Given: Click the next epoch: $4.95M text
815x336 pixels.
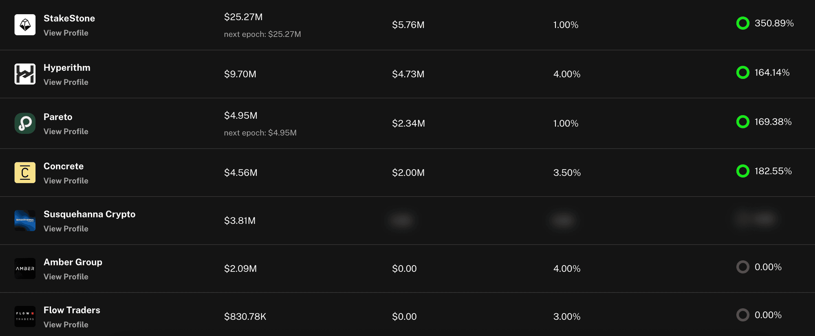Looking at the screenshot, I should click(x=260, y=133).
